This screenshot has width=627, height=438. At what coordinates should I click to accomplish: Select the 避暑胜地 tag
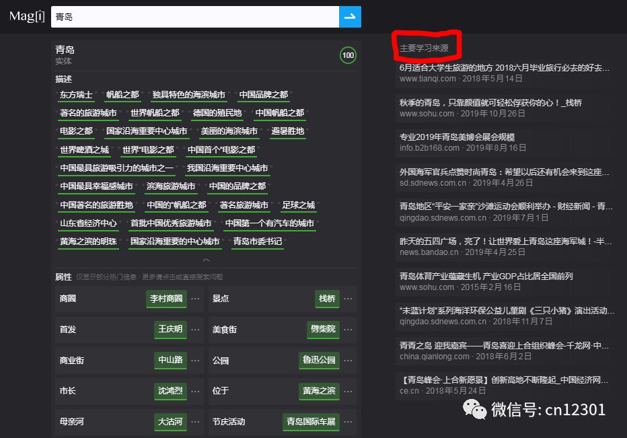click(x=287, y=131)
